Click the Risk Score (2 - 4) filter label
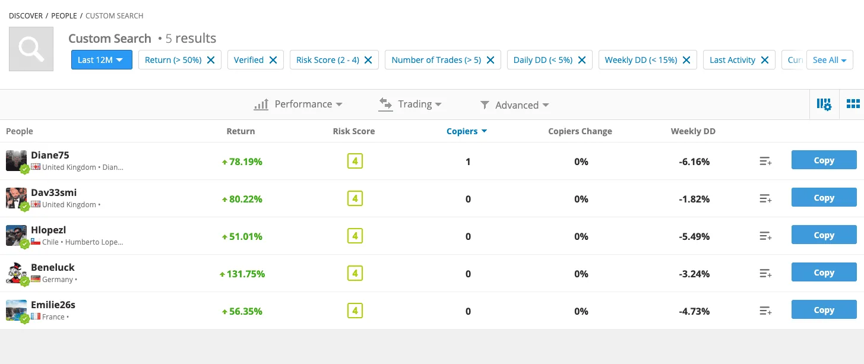Image resolution: width=864 pixels, height=364 pixels. [328, 60]
